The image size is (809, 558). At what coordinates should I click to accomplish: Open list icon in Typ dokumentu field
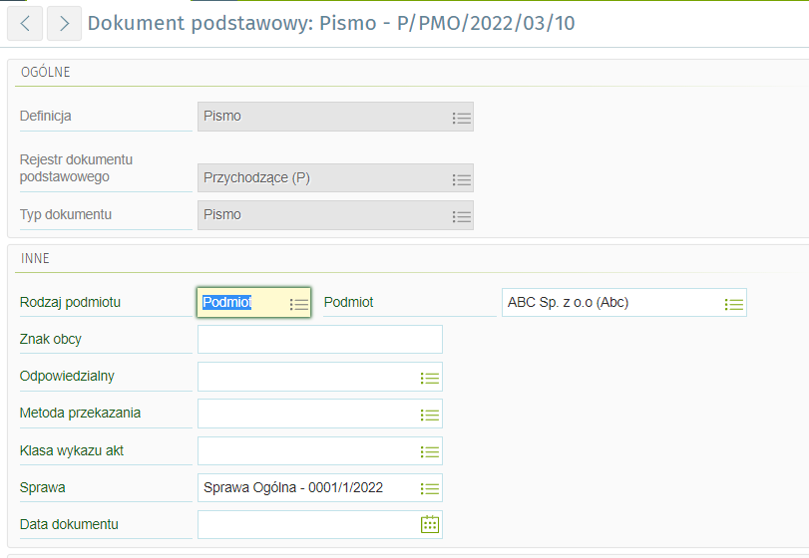pyautogui.click(x=461, y=215)
